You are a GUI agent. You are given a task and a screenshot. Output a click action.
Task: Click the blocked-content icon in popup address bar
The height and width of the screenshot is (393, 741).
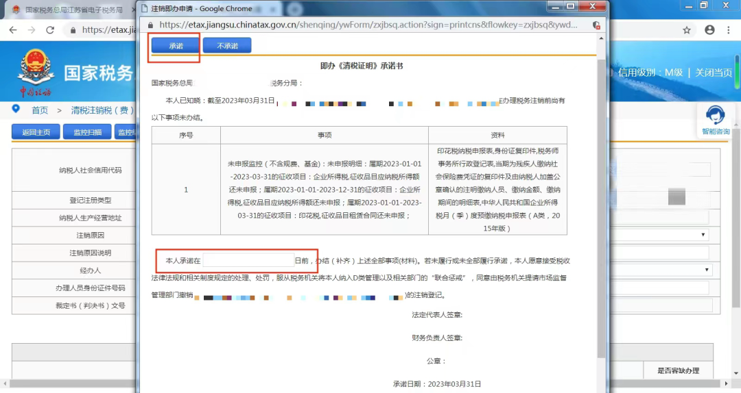(x=596, y=25)
